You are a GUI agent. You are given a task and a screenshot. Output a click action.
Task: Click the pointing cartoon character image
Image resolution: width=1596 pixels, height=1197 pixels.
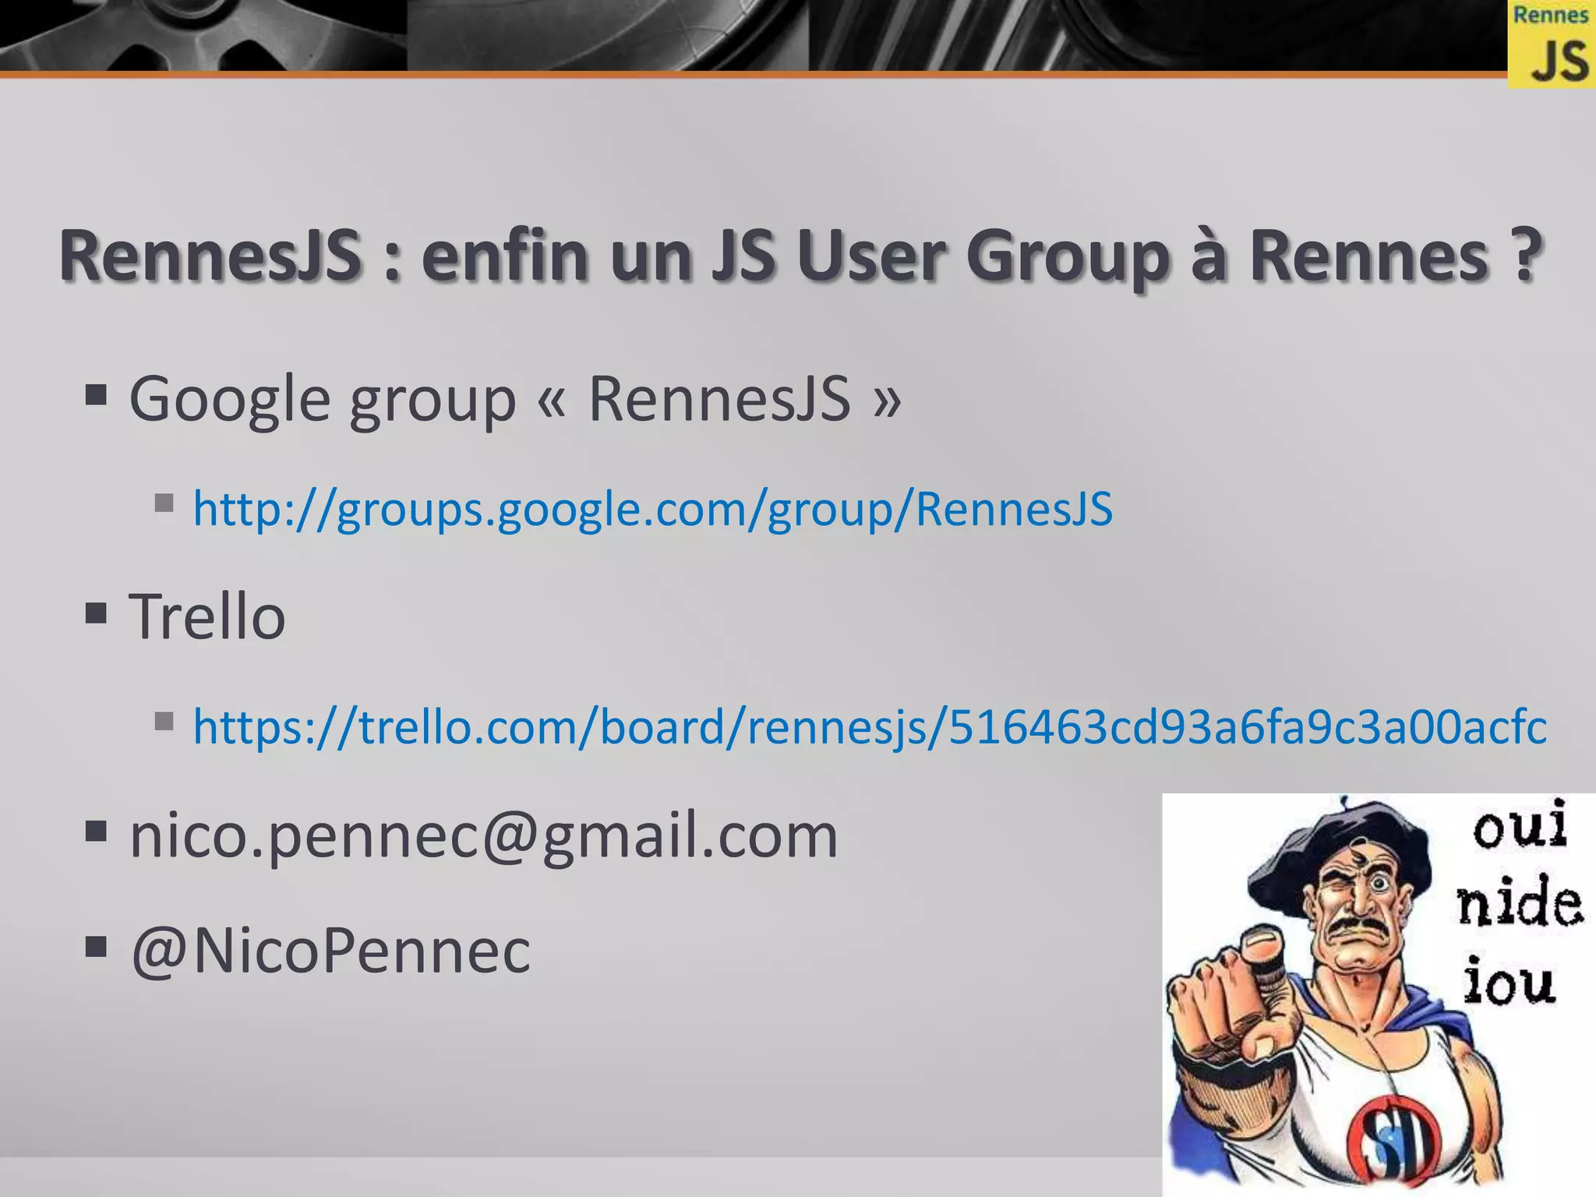pos(1379,994)
